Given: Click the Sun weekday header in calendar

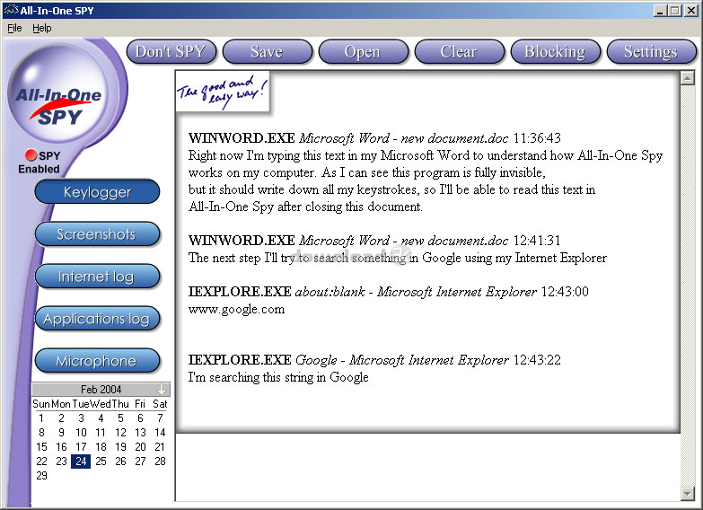Looking at the screenshot, I should tap(41, 404).
